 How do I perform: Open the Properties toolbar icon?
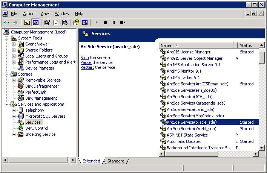47,23
